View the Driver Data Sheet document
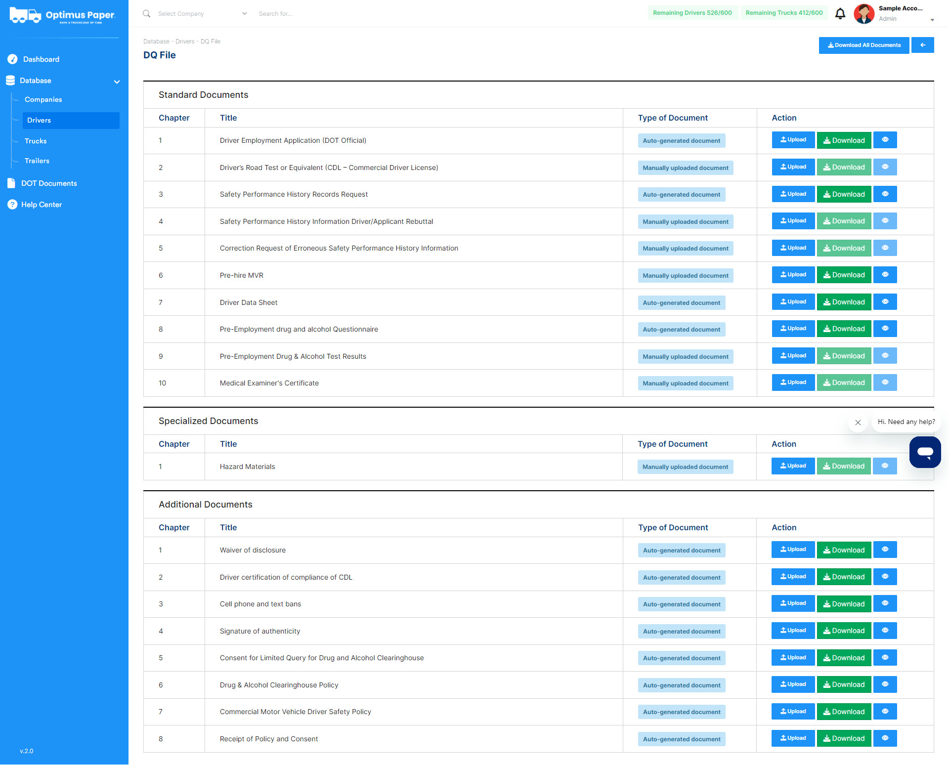 click(x=885, y=302)
